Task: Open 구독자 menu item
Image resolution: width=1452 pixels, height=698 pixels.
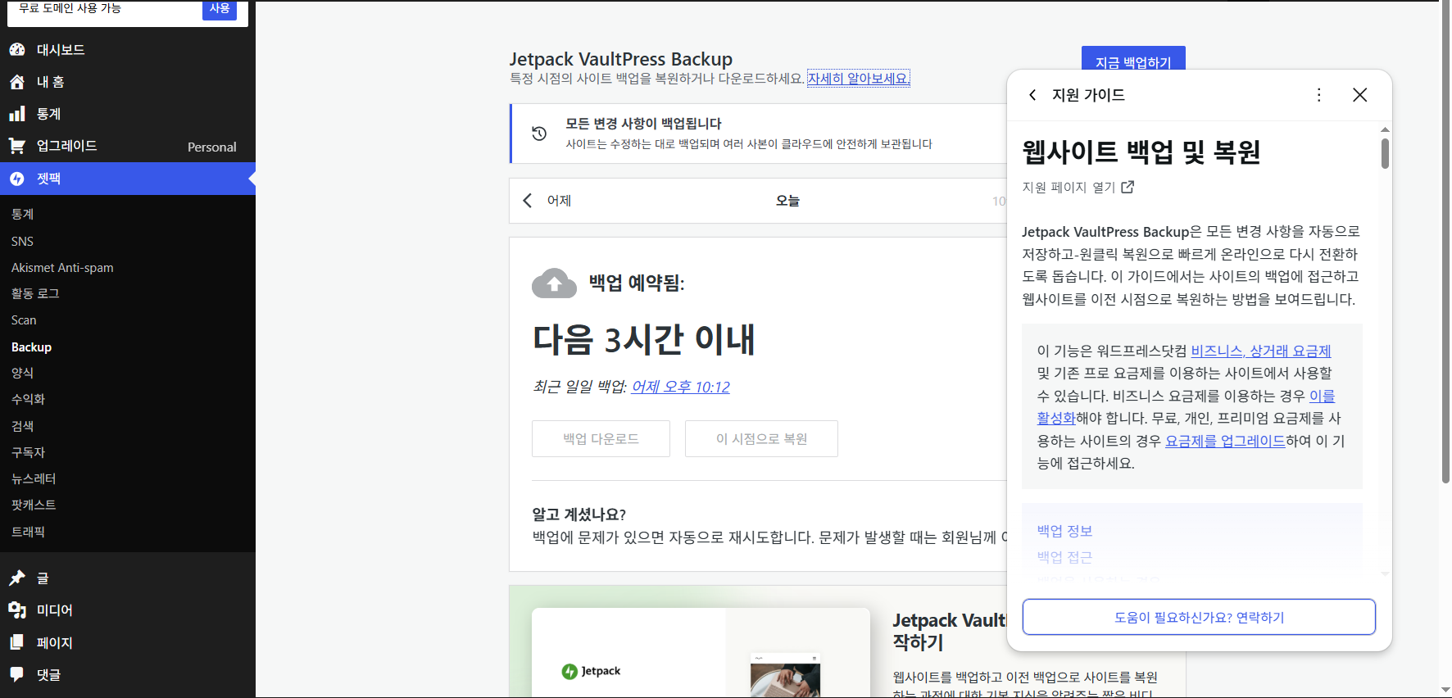Action: pos(28,452)
